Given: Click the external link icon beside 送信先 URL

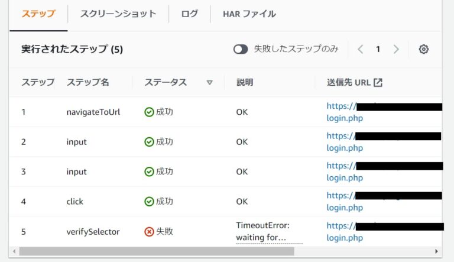Looking at the screenshot, I should (378, 82).
